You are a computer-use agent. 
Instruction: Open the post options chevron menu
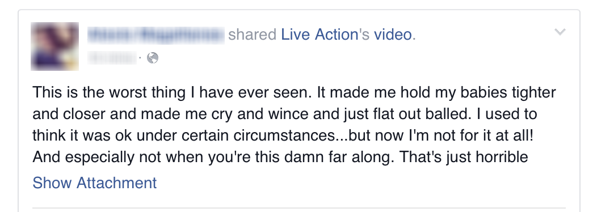tap(560, 32)
